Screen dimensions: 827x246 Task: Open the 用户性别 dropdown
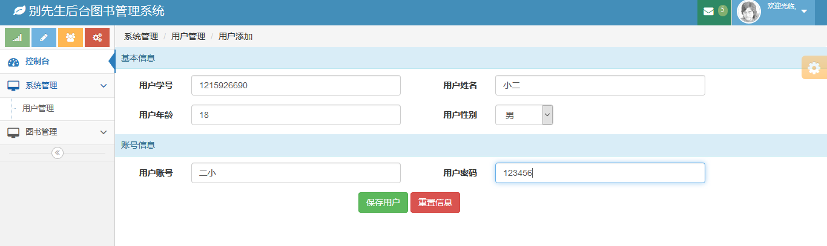click(x=524, y=115)
